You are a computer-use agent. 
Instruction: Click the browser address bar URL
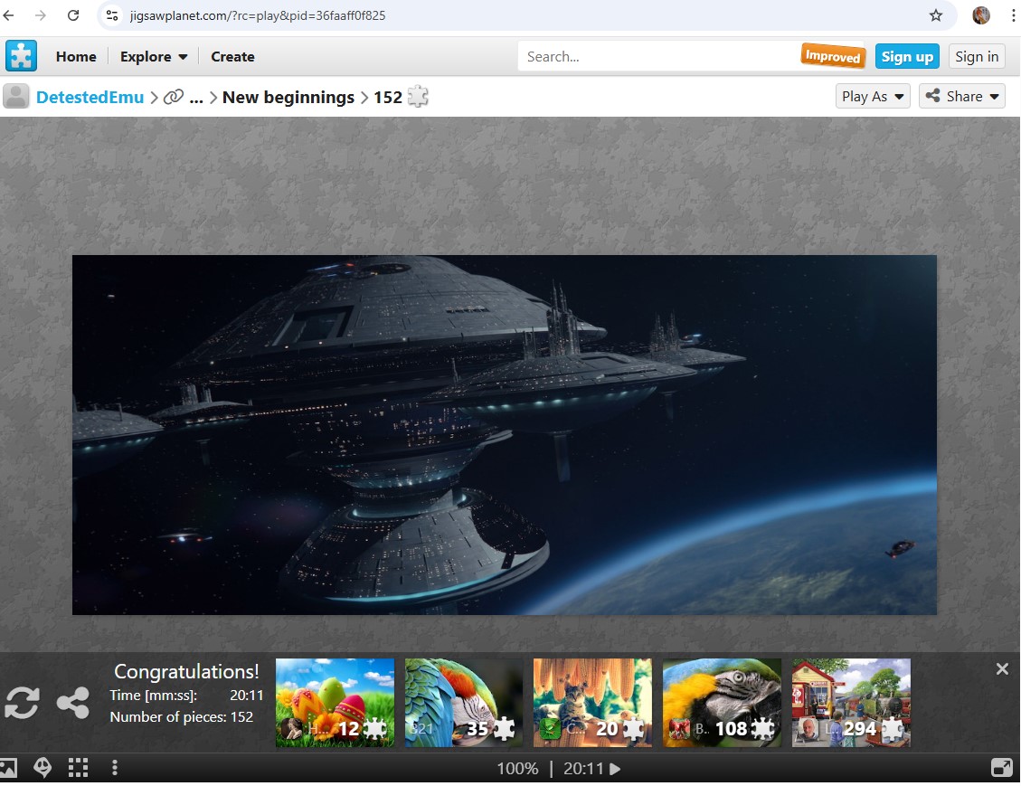[258, 15]
